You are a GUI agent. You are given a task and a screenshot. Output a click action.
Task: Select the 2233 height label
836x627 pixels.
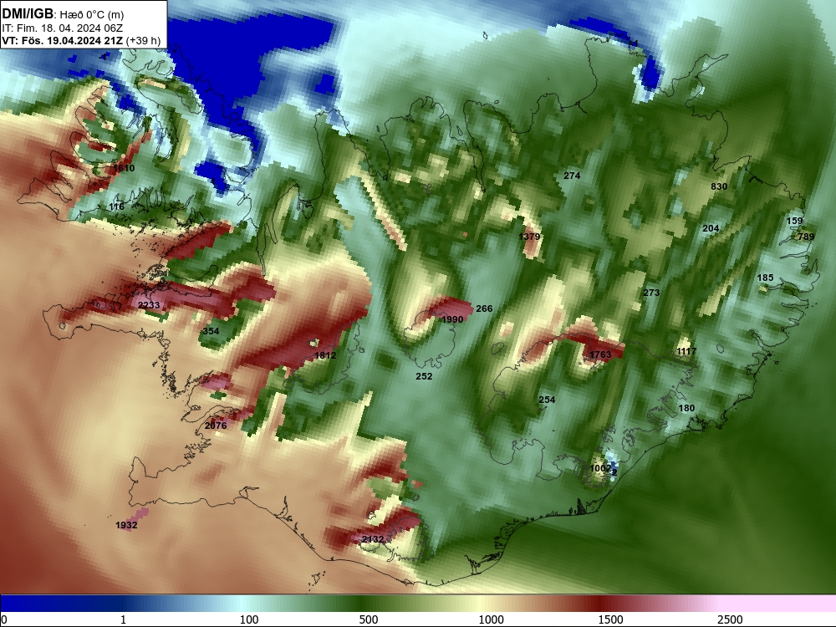pyautogui.click(x=149, y=305)
